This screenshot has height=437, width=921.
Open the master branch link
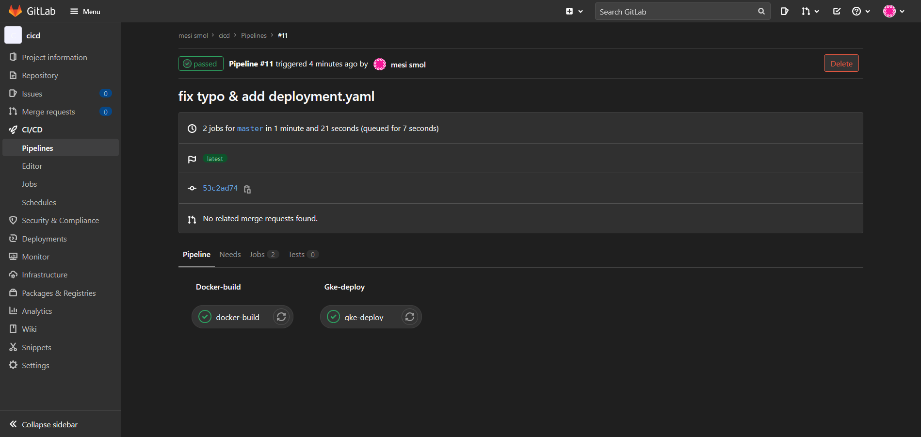point(250,129)
